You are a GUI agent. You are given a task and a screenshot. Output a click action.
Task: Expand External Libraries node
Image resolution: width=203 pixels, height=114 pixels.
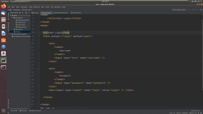tap(10, 34)
